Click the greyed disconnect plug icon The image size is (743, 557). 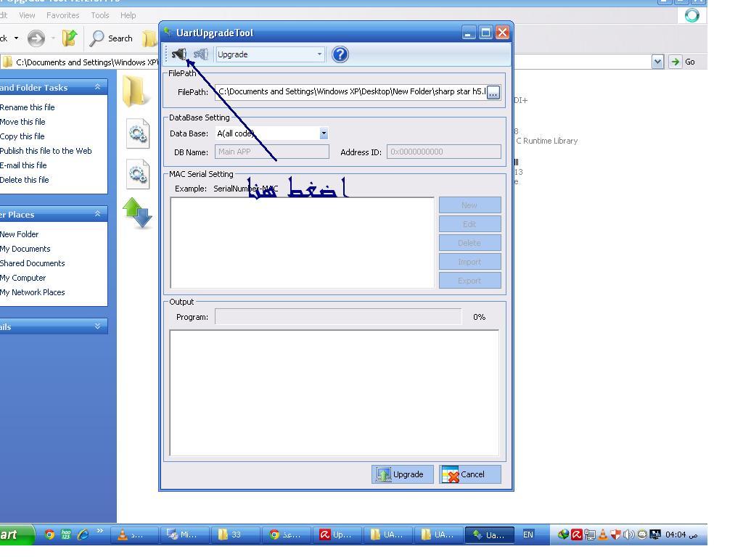[201, 54]
